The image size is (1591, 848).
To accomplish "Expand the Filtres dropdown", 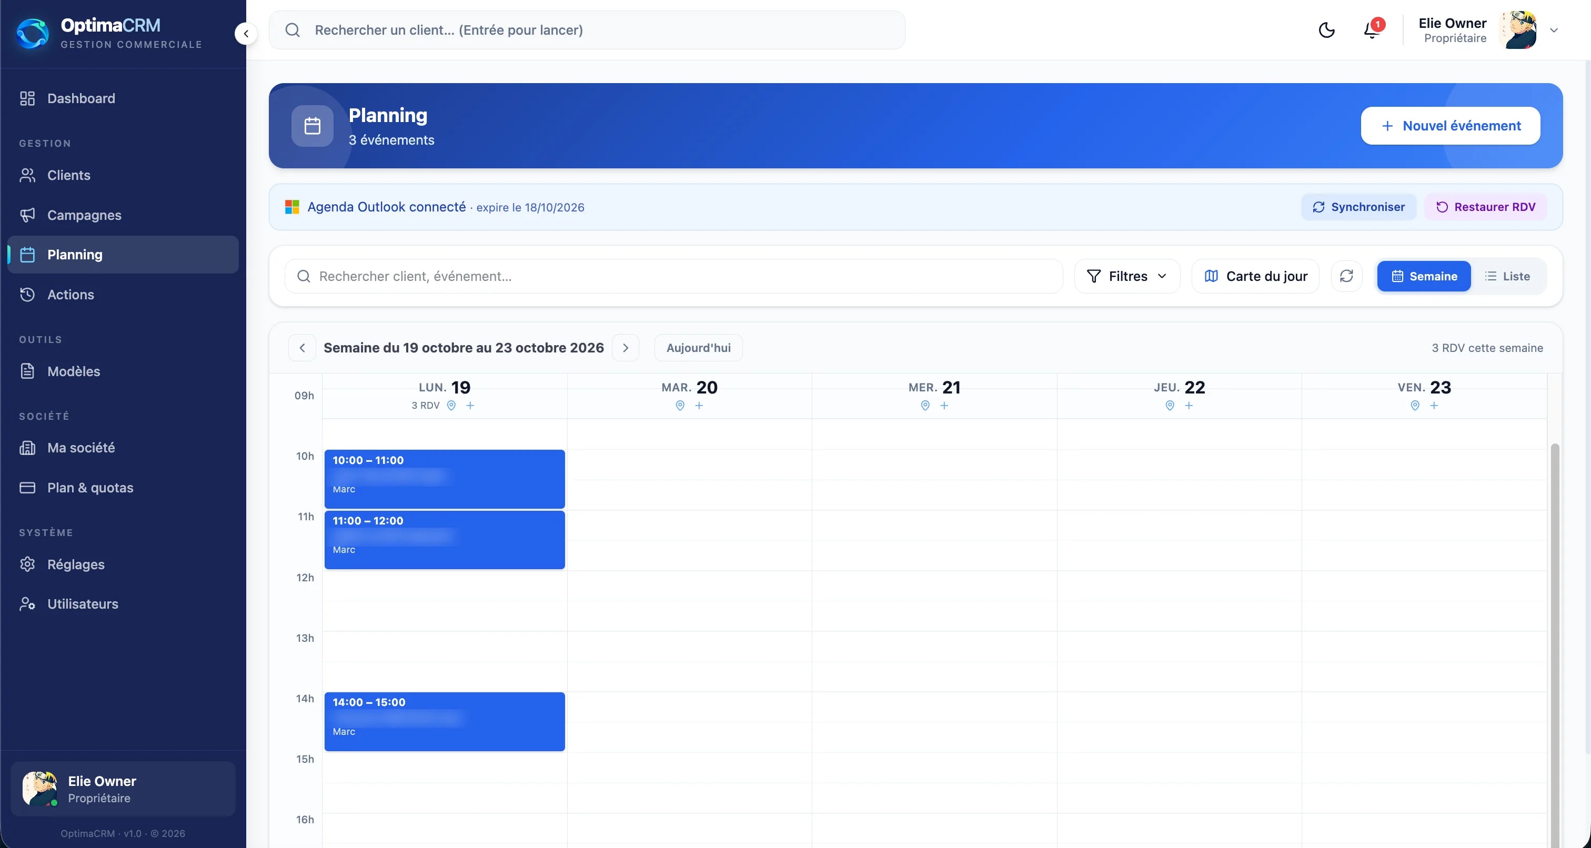I will tap(1127, 276).
